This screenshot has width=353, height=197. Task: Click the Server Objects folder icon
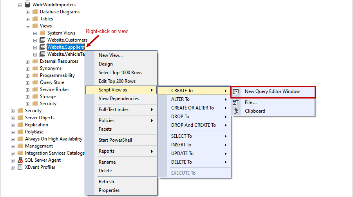pyautogui.click(x=20, y=118)
